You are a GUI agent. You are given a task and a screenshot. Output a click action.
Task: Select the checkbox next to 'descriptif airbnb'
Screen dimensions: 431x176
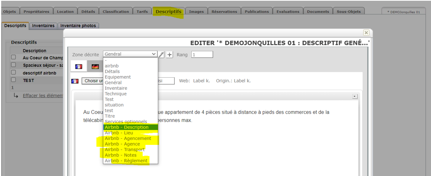click(x=14, y=73)
